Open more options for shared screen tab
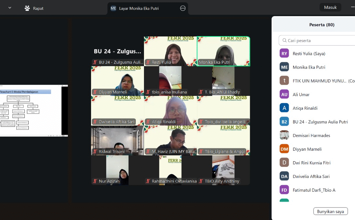This screenshot has height=220, width=355. [183, 8]
